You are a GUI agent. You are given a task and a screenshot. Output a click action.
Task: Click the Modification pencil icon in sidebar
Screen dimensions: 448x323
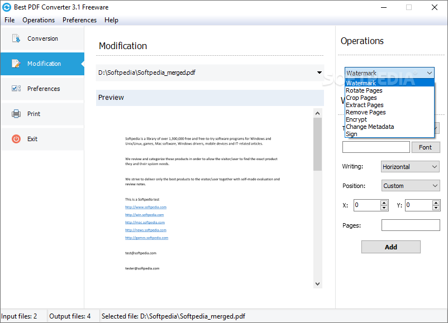click(x=16, y=64)
